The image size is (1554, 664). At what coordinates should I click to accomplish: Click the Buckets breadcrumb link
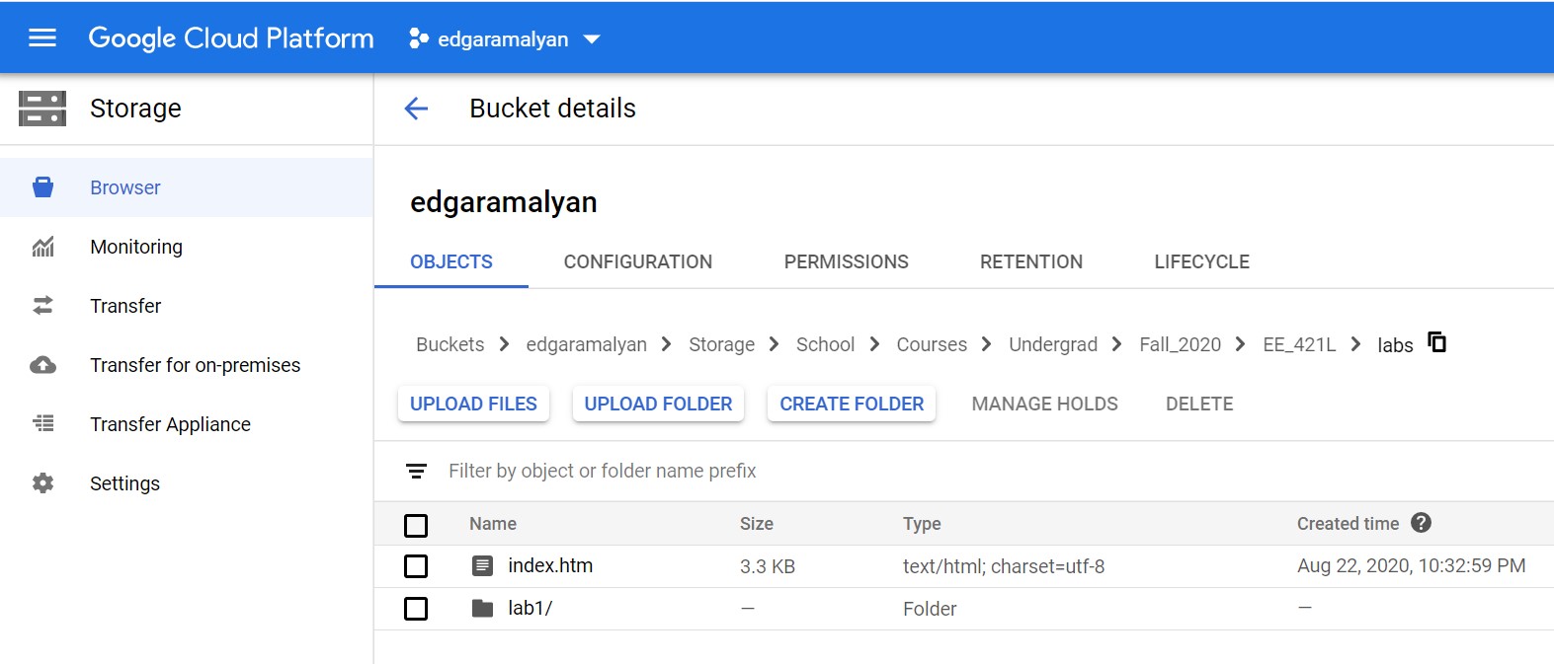450,344
